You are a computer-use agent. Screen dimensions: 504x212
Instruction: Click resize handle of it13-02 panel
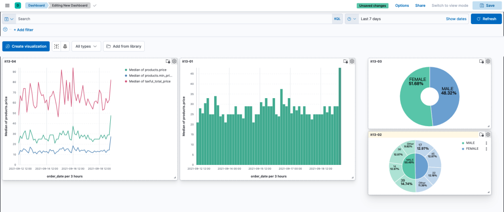point(489,192)
